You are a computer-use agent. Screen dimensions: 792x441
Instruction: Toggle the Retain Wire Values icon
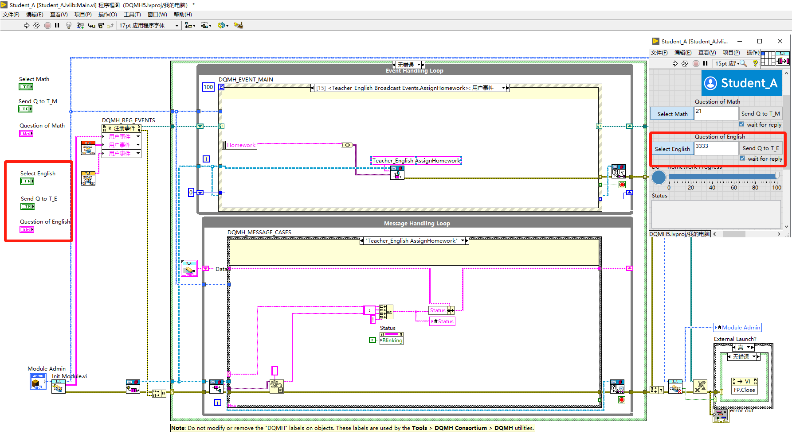(80, 25)
